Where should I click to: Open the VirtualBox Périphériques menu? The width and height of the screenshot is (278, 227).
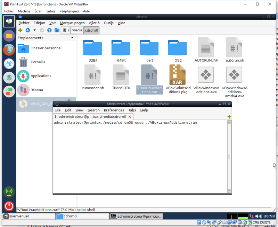pos(69,11)
